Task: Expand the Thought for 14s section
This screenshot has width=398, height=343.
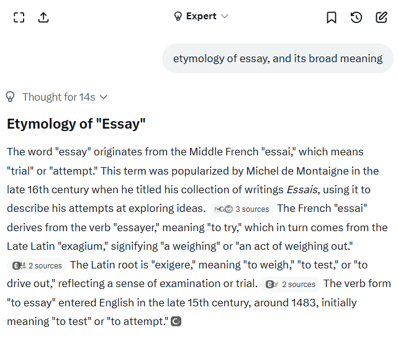Action: [58, 97]
